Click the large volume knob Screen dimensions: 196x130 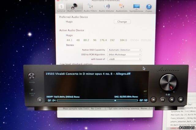click(168, 82)
